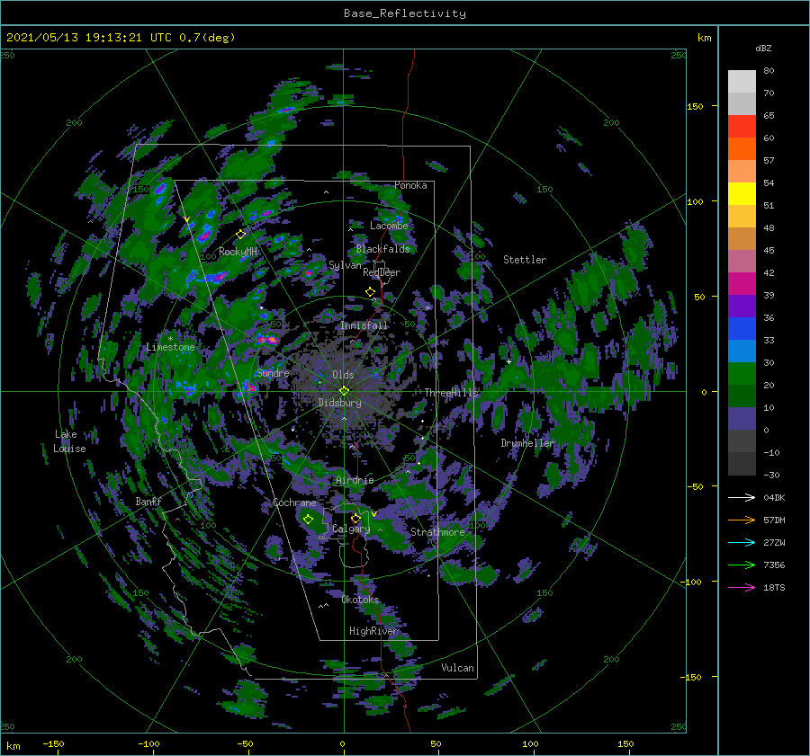Screen dimensions: 810x756
Task: Click the green 7356 arrow in the legend
Action: [742, 565]
